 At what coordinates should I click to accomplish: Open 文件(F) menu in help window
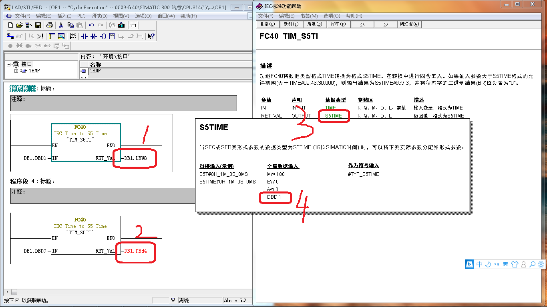click(x=266, y=16)
